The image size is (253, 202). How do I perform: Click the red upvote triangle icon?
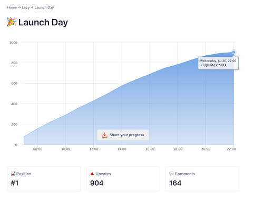click(x=92, y=174)
